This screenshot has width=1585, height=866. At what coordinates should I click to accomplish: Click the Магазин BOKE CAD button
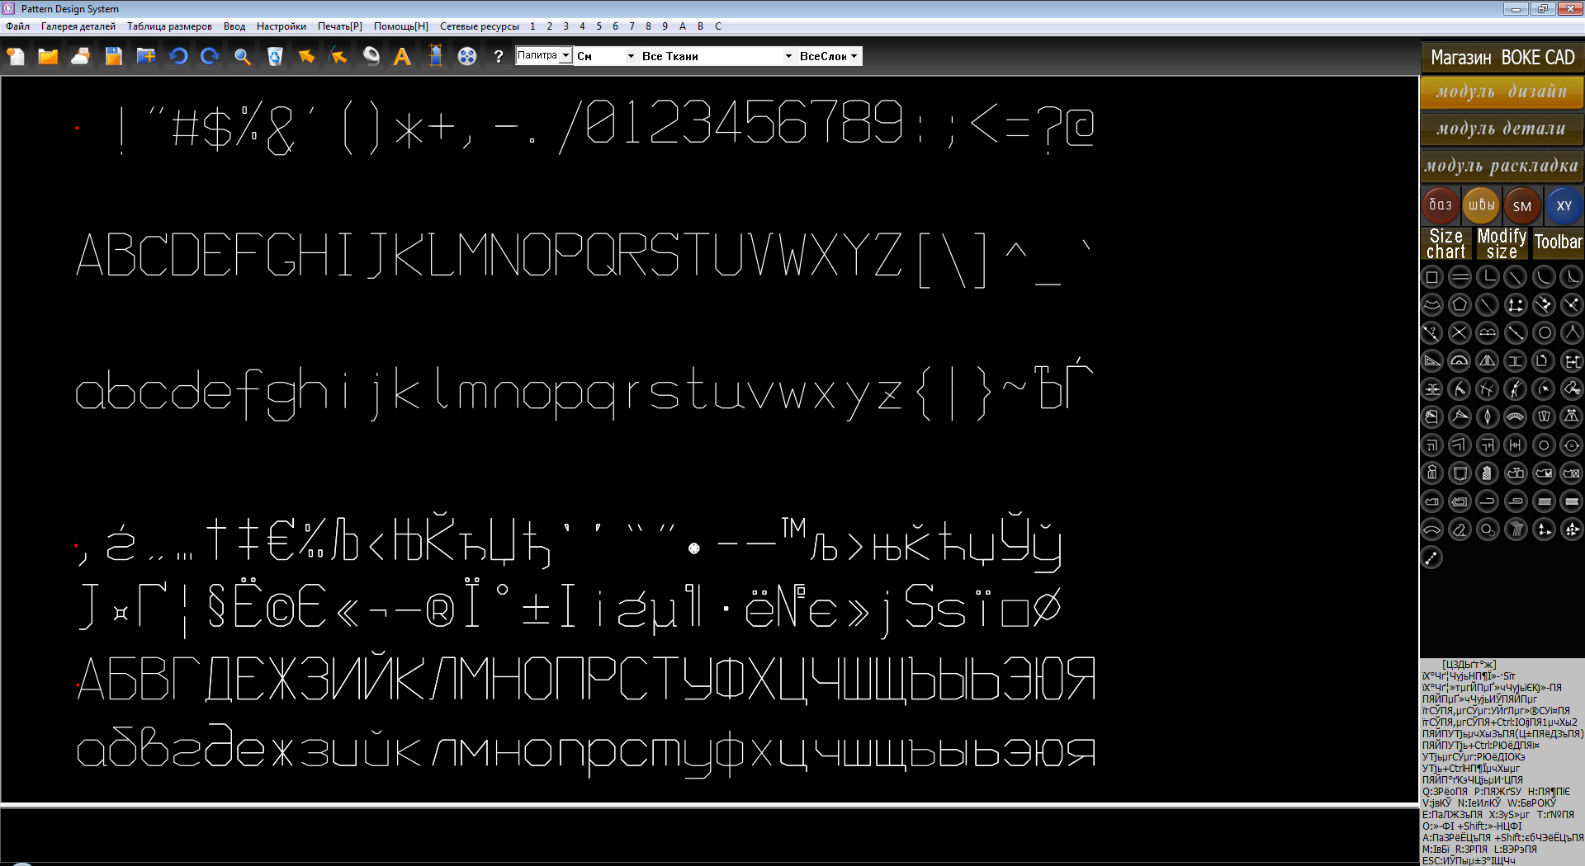click(1502, 57)
